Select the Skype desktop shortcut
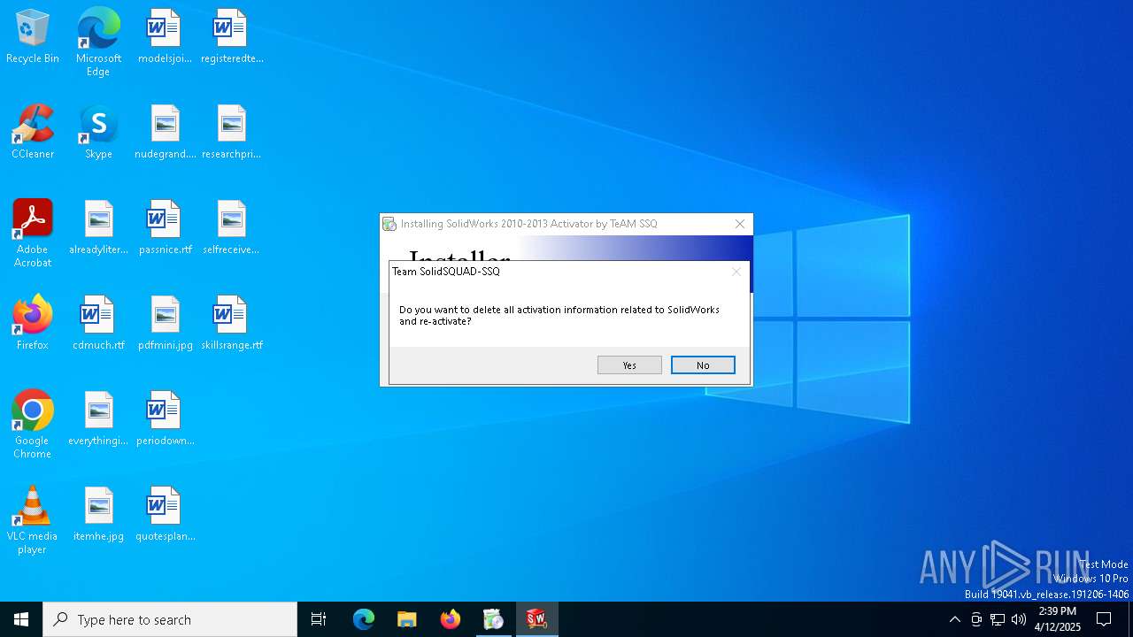Screen dimensions: 1133x637 coord(98,133)
